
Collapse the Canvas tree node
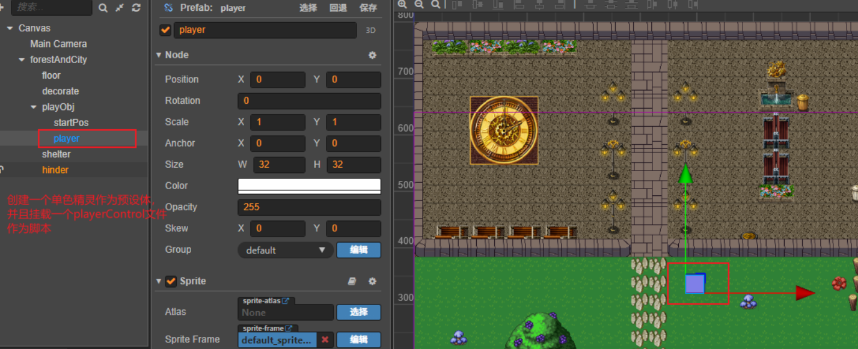click(10, 28)
